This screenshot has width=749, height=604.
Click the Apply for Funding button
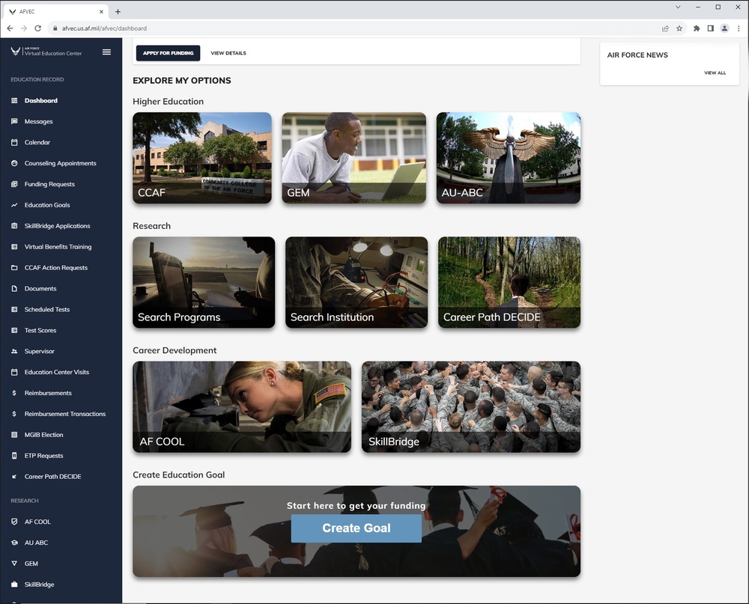[x=168, y=53]
